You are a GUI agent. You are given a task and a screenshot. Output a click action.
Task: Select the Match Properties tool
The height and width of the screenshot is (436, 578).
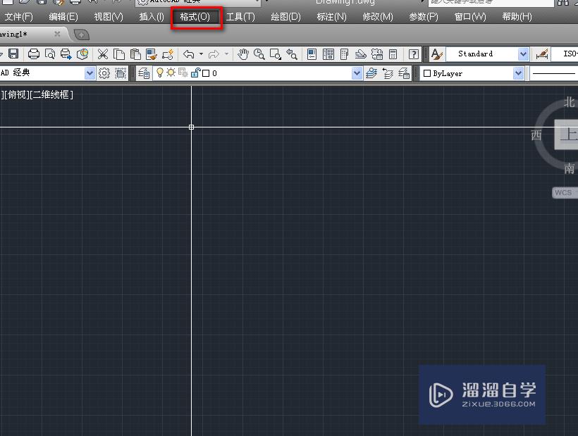click(x=149, y=54)
